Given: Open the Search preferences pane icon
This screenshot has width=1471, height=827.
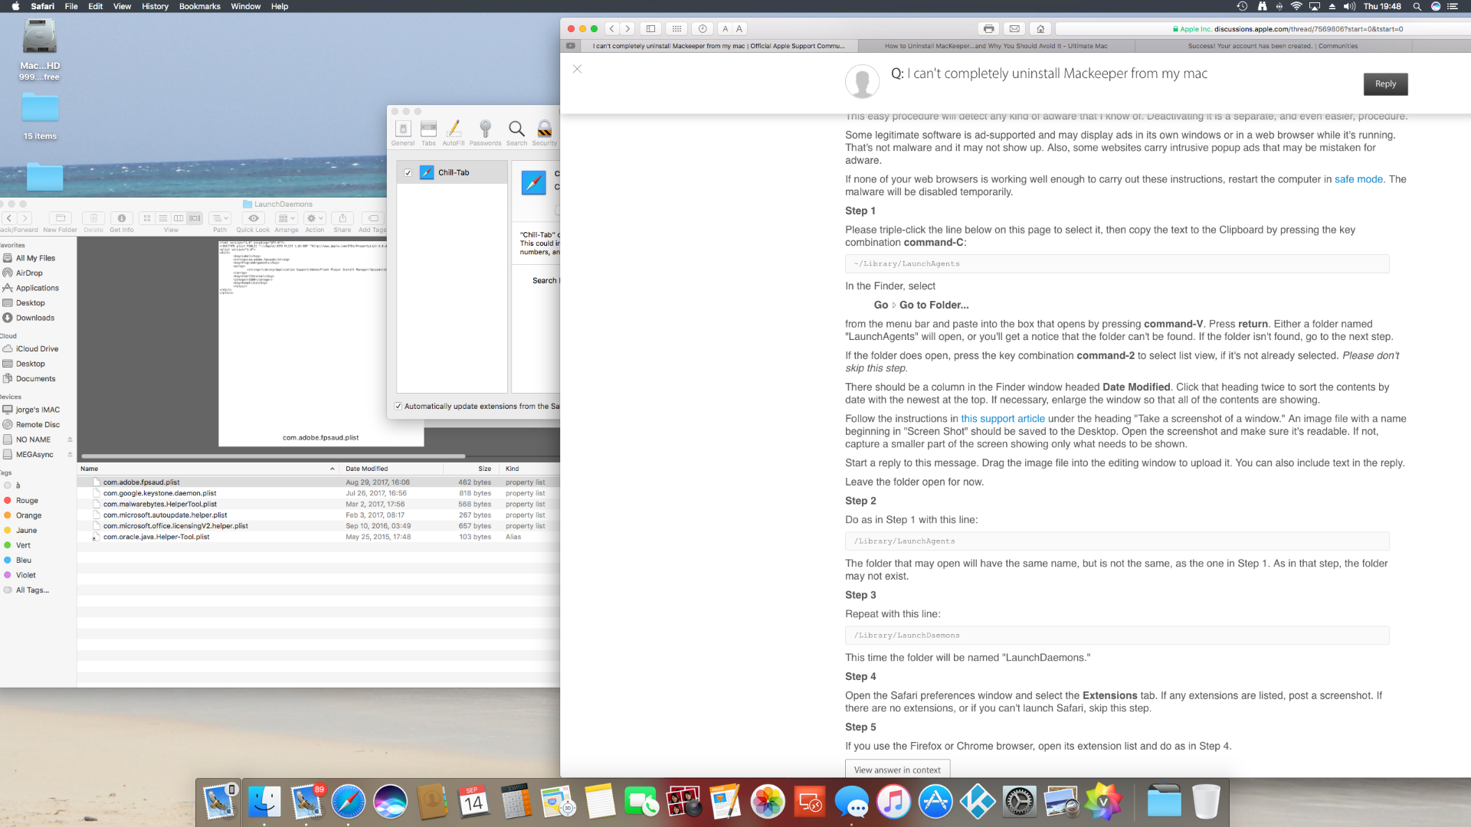Looking at the screenshot, I should 516,129.
